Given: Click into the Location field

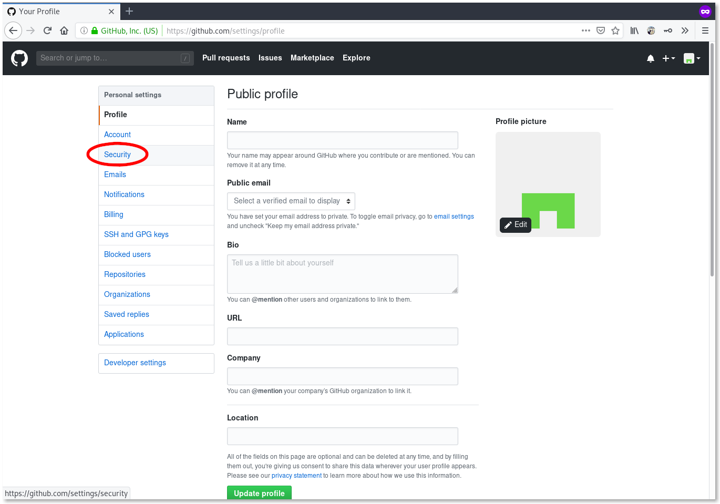Looking at the screenshot, I should 343,436.
